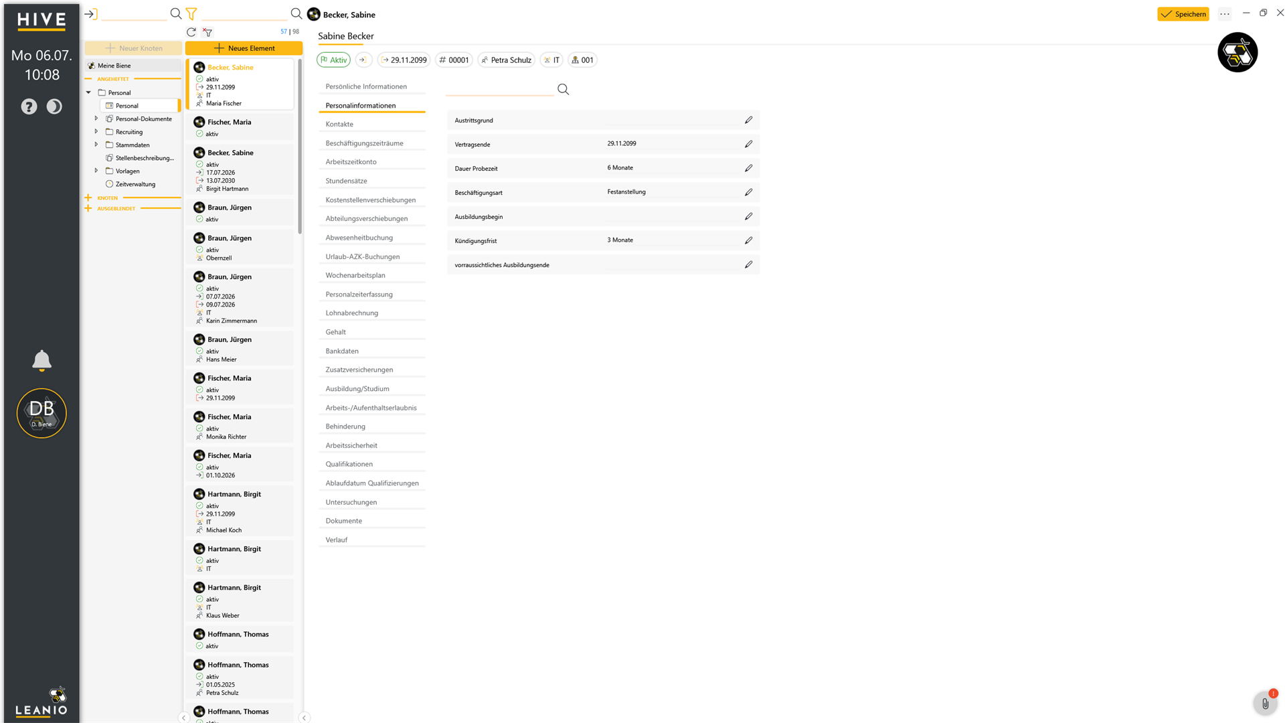
Task: Open the Kontakte tab
Action: (372, 124)
